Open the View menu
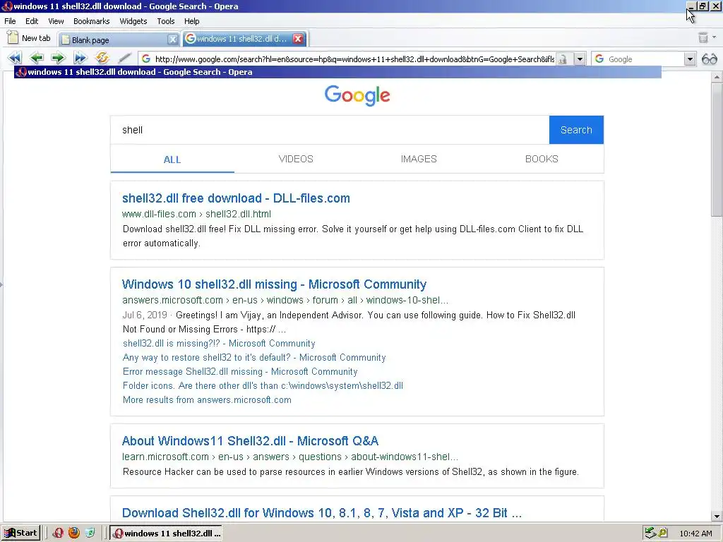This screenshot has height=542, width=723. click(56, 21)
